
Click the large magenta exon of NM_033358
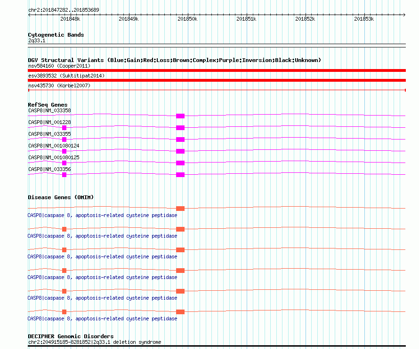coord(180,116)
